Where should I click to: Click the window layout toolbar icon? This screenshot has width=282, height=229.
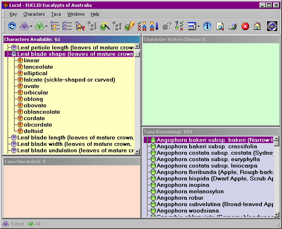192,27
